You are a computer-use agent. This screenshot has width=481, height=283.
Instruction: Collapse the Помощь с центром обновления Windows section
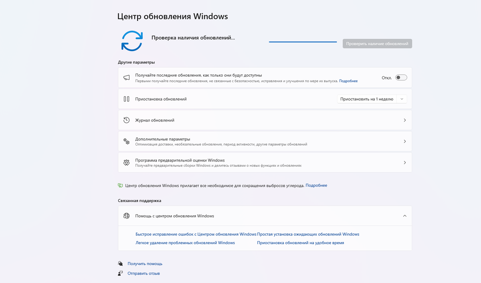(405, 216)
